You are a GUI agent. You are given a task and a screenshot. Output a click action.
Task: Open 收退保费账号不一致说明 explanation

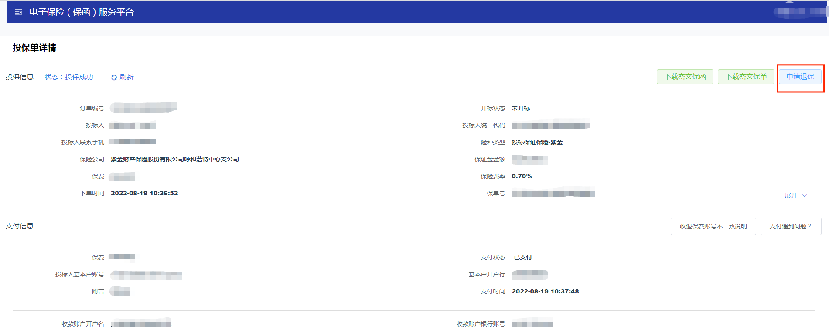click(x=713, y=226)
